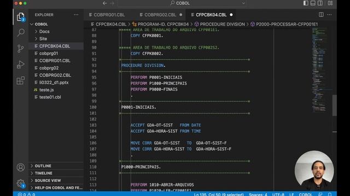Change indentation via Spaces: 4

258,194
